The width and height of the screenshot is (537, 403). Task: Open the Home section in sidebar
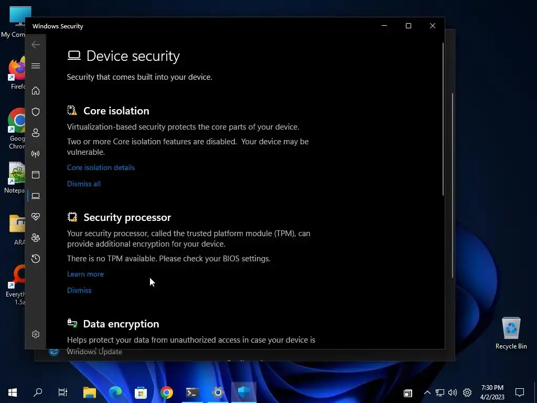36,91
